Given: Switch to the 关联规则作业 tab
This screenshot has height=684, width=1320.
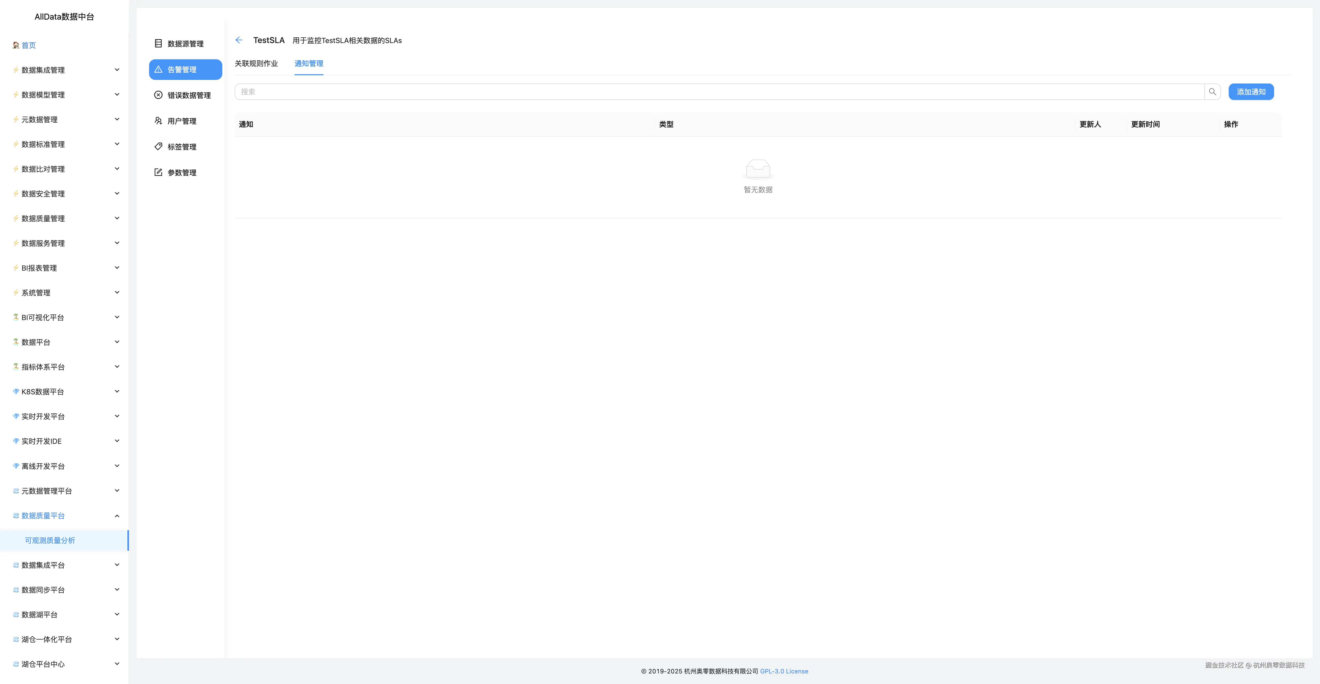Looking at the screenshot, I should pyautogui.click(x=256, y=63).
